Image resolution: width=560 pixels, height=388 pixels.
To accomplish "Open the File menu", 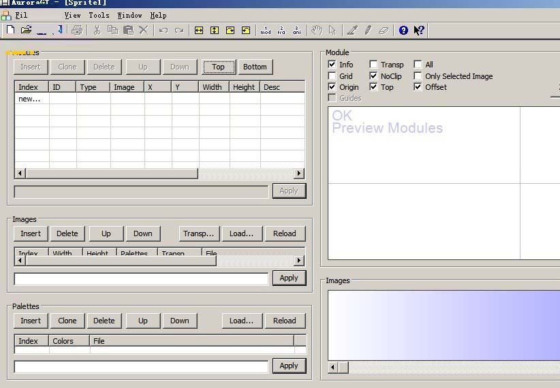I will click(21, 16).
